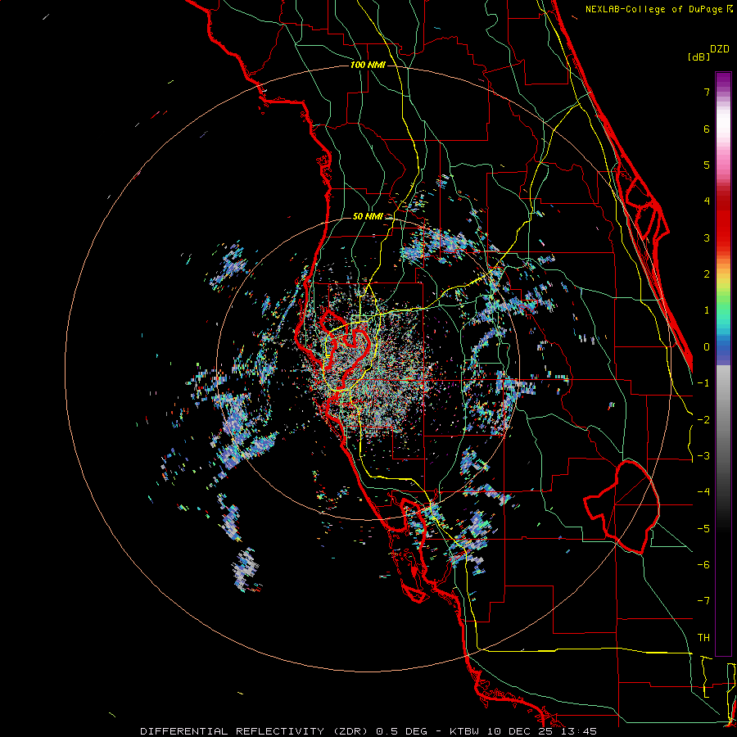This screenshot has width=737, height=737.
Task: Click the DZD label above the color bar
Action: (x=720, y=49)
